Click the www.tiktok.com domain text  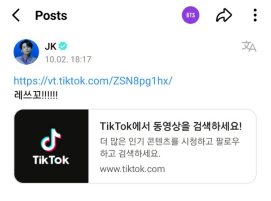(x=132, y=169)
